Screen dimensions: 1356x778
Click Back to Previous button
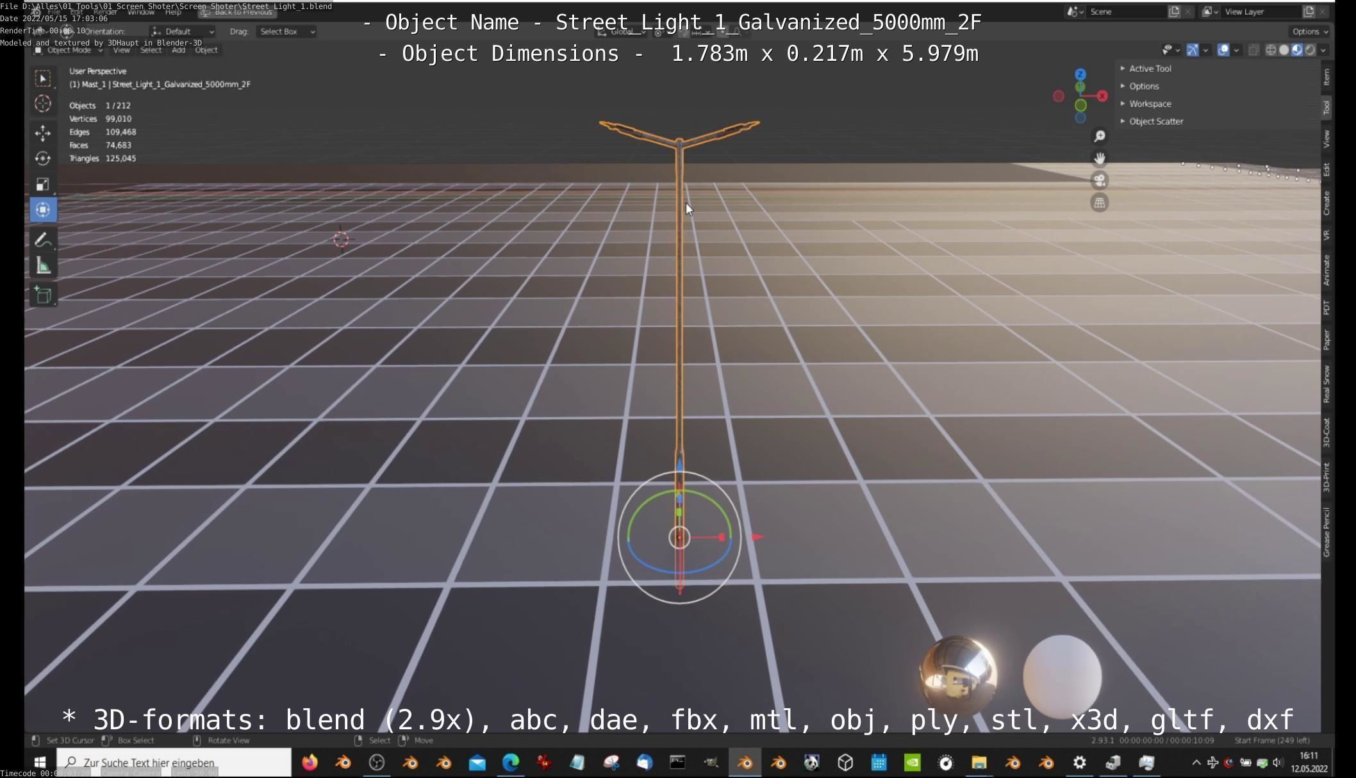click(238, 12)
